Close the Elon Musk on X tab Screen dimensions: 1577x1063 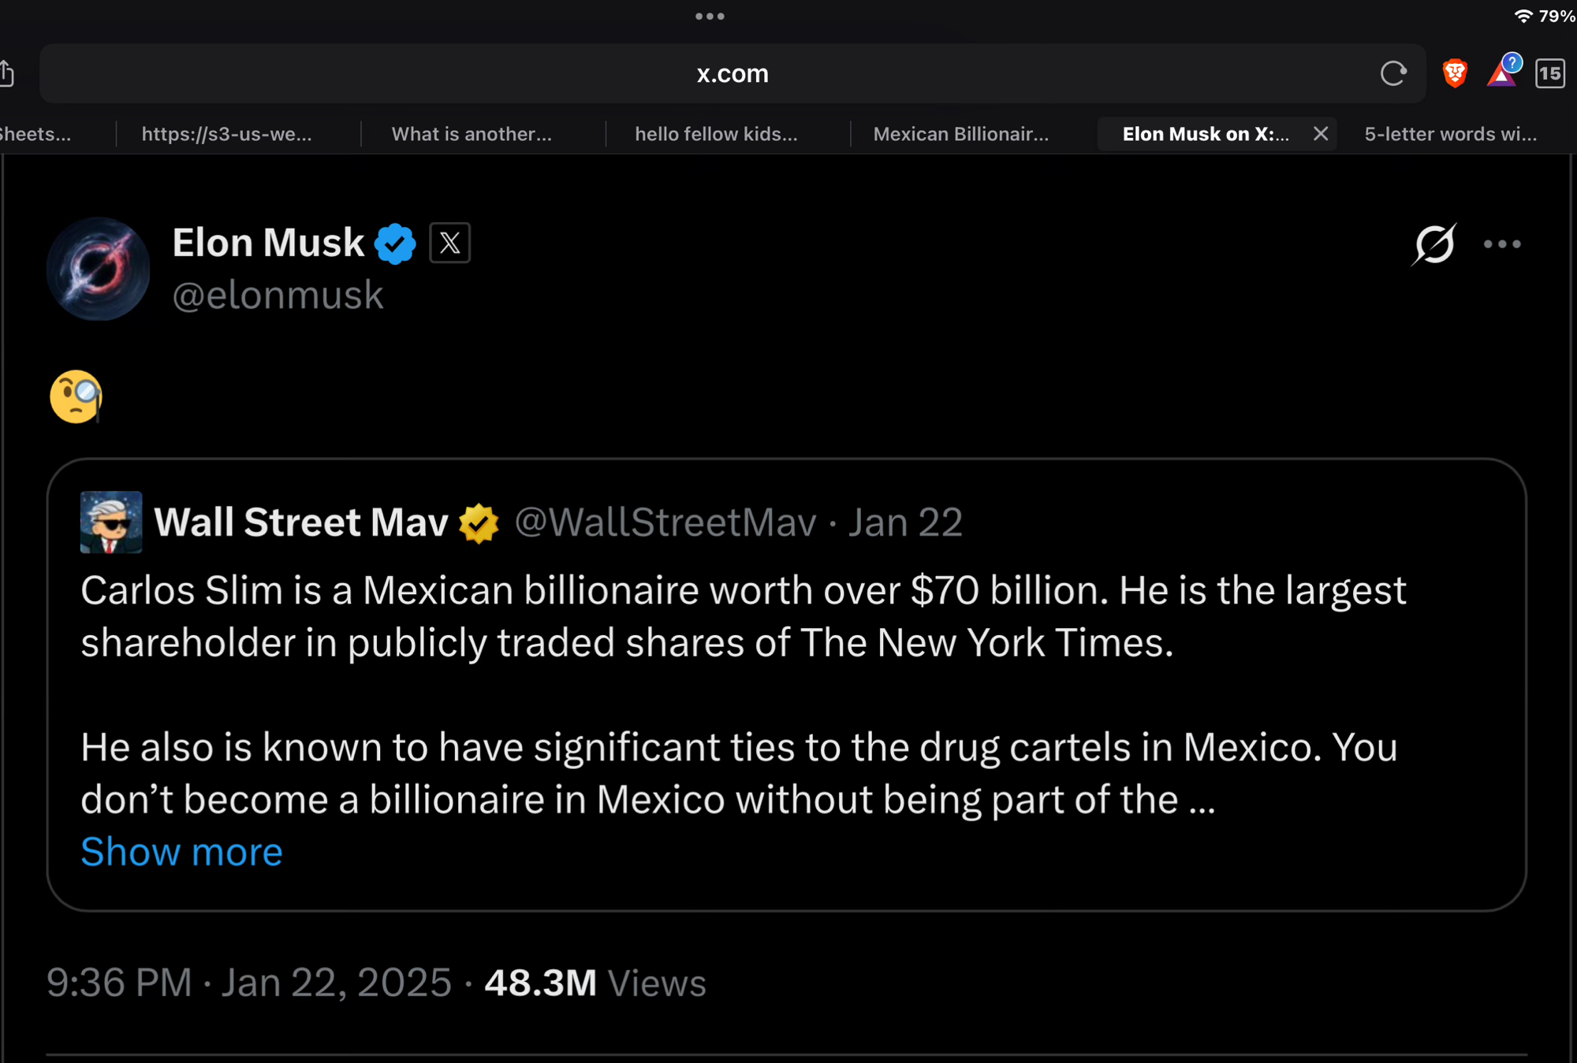[x=1321, y=134]
